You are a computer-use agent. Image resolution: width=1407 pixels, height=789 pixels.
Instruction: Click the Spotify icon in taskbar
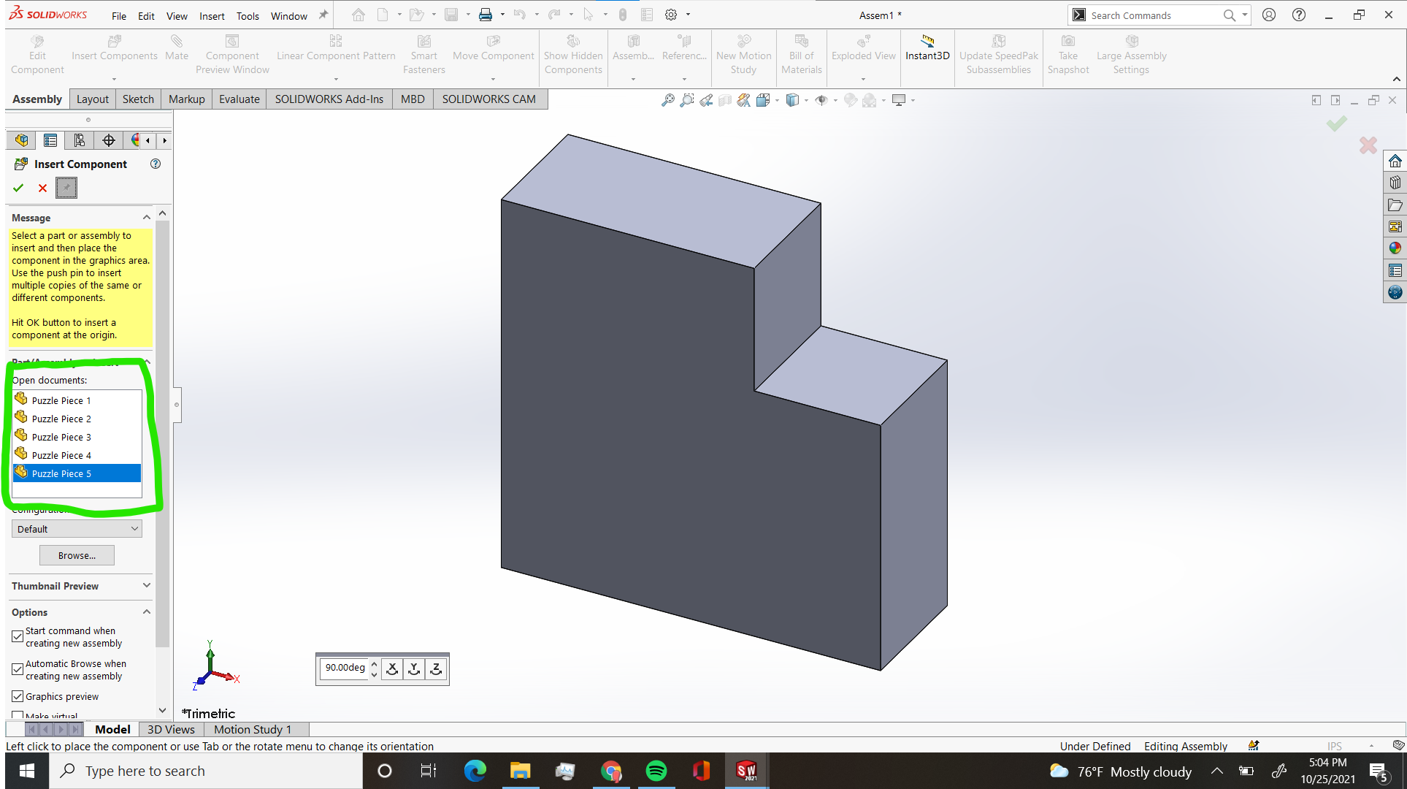[656, 771]
